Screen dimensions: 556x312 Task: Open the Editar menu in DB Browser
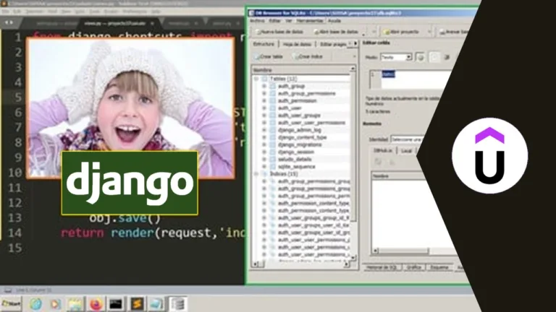(x=274, y=21)
